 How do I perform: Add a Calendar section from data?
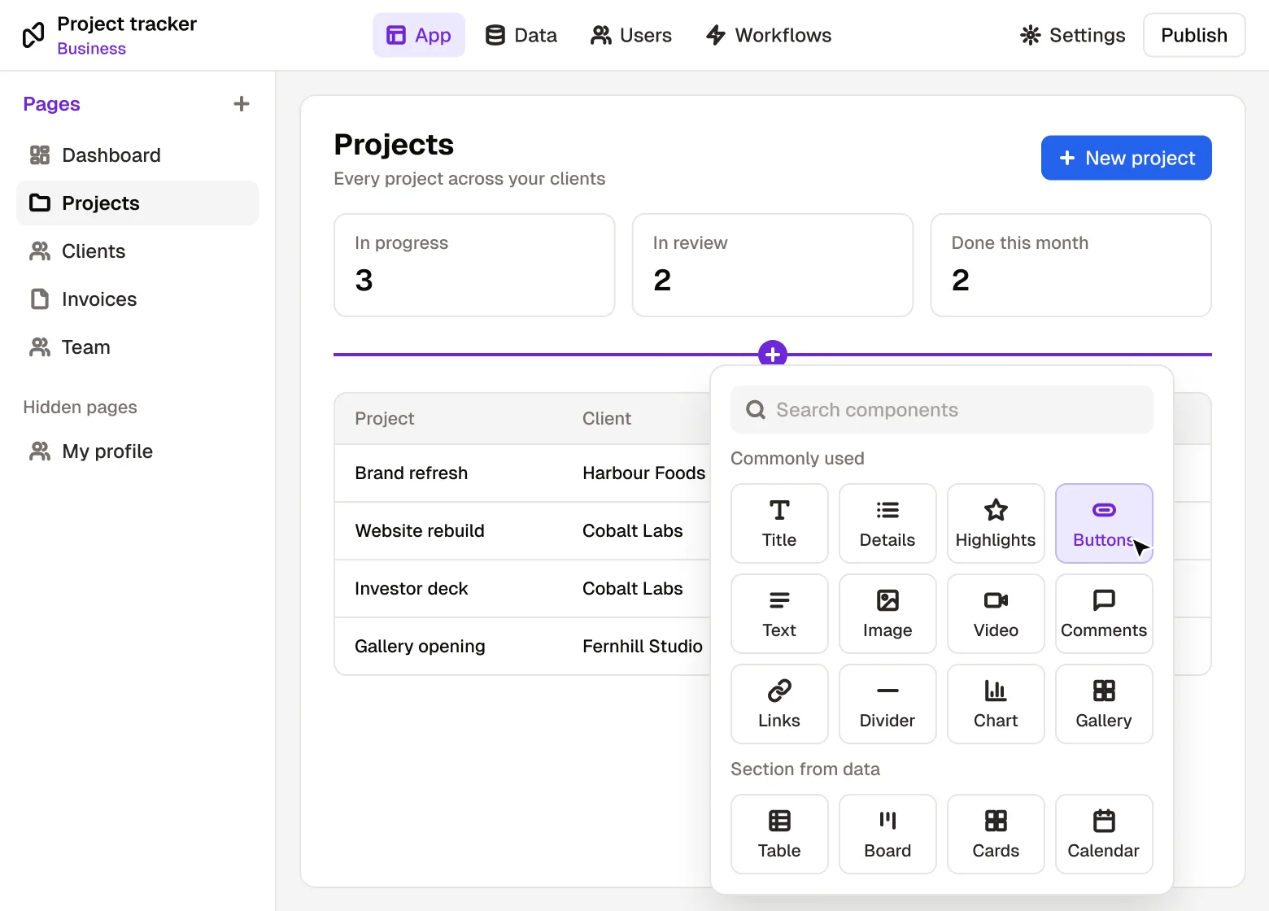point(1104,834)
